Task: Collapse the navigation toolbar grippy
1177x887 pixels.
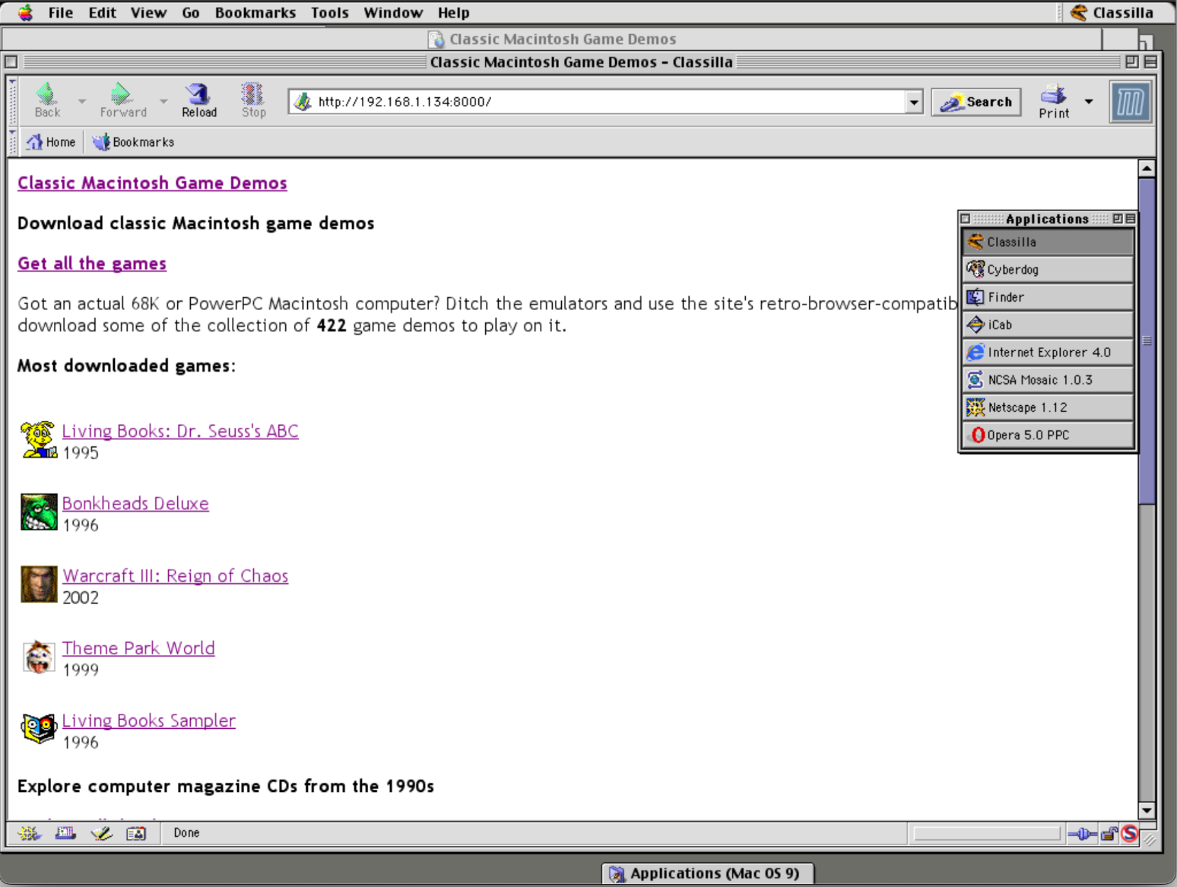Action: (x=12, y=102)
